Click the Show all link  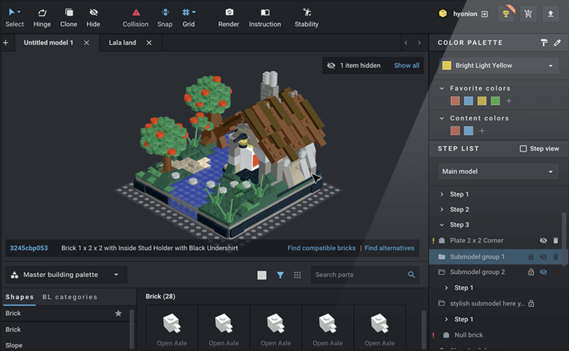click(x=406, y=66)
